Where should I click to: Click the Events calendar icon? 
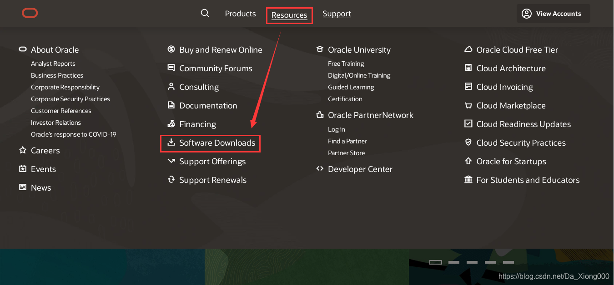(x=23, y=168)
